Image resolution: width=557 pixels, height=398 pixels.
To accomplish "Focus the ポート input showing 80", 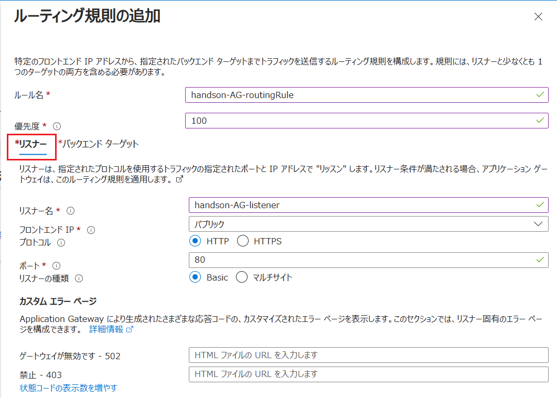I will point(368,260).
